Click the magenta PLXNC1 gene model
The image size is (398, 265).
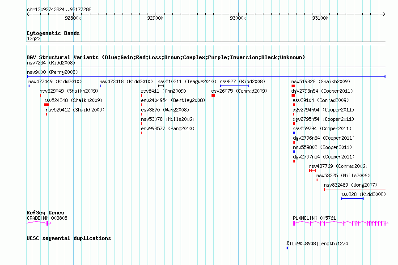tap(341, 223)
